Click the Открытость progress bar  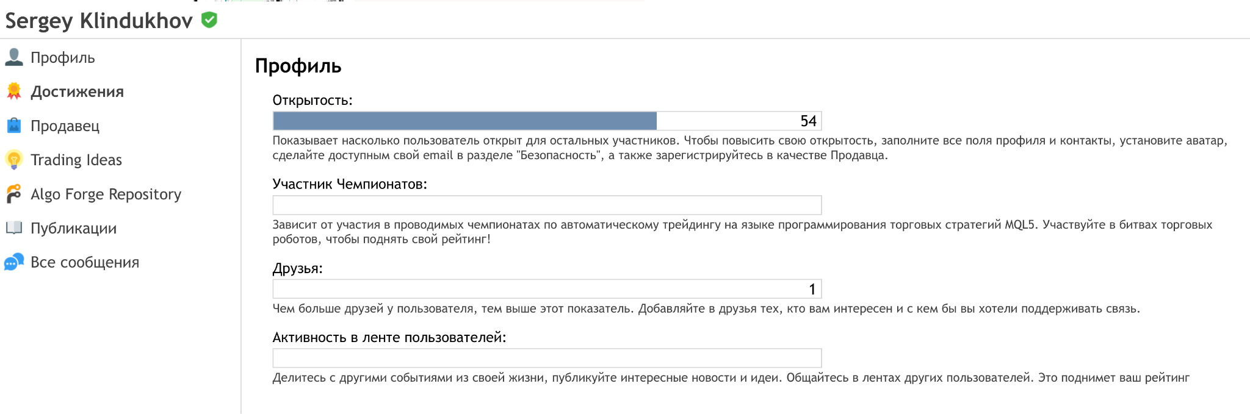(547, 121)
